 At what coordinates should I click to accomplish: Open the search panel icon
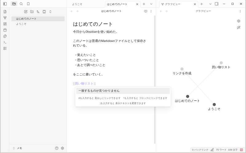(x=21, y=4)
